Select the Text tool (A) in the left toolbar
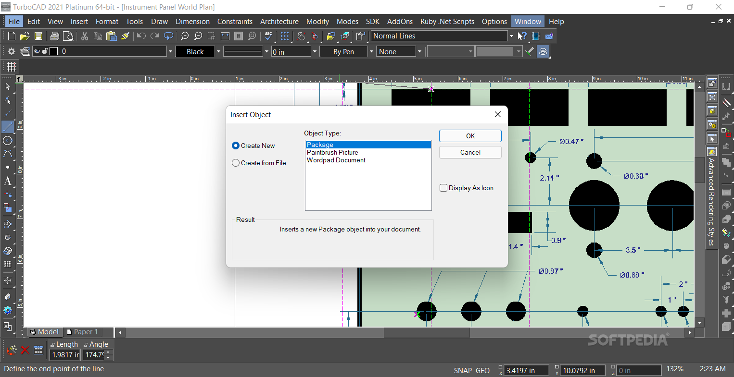Image resolution: width=734 pixels, height=377 pixels. pos(8,181)
